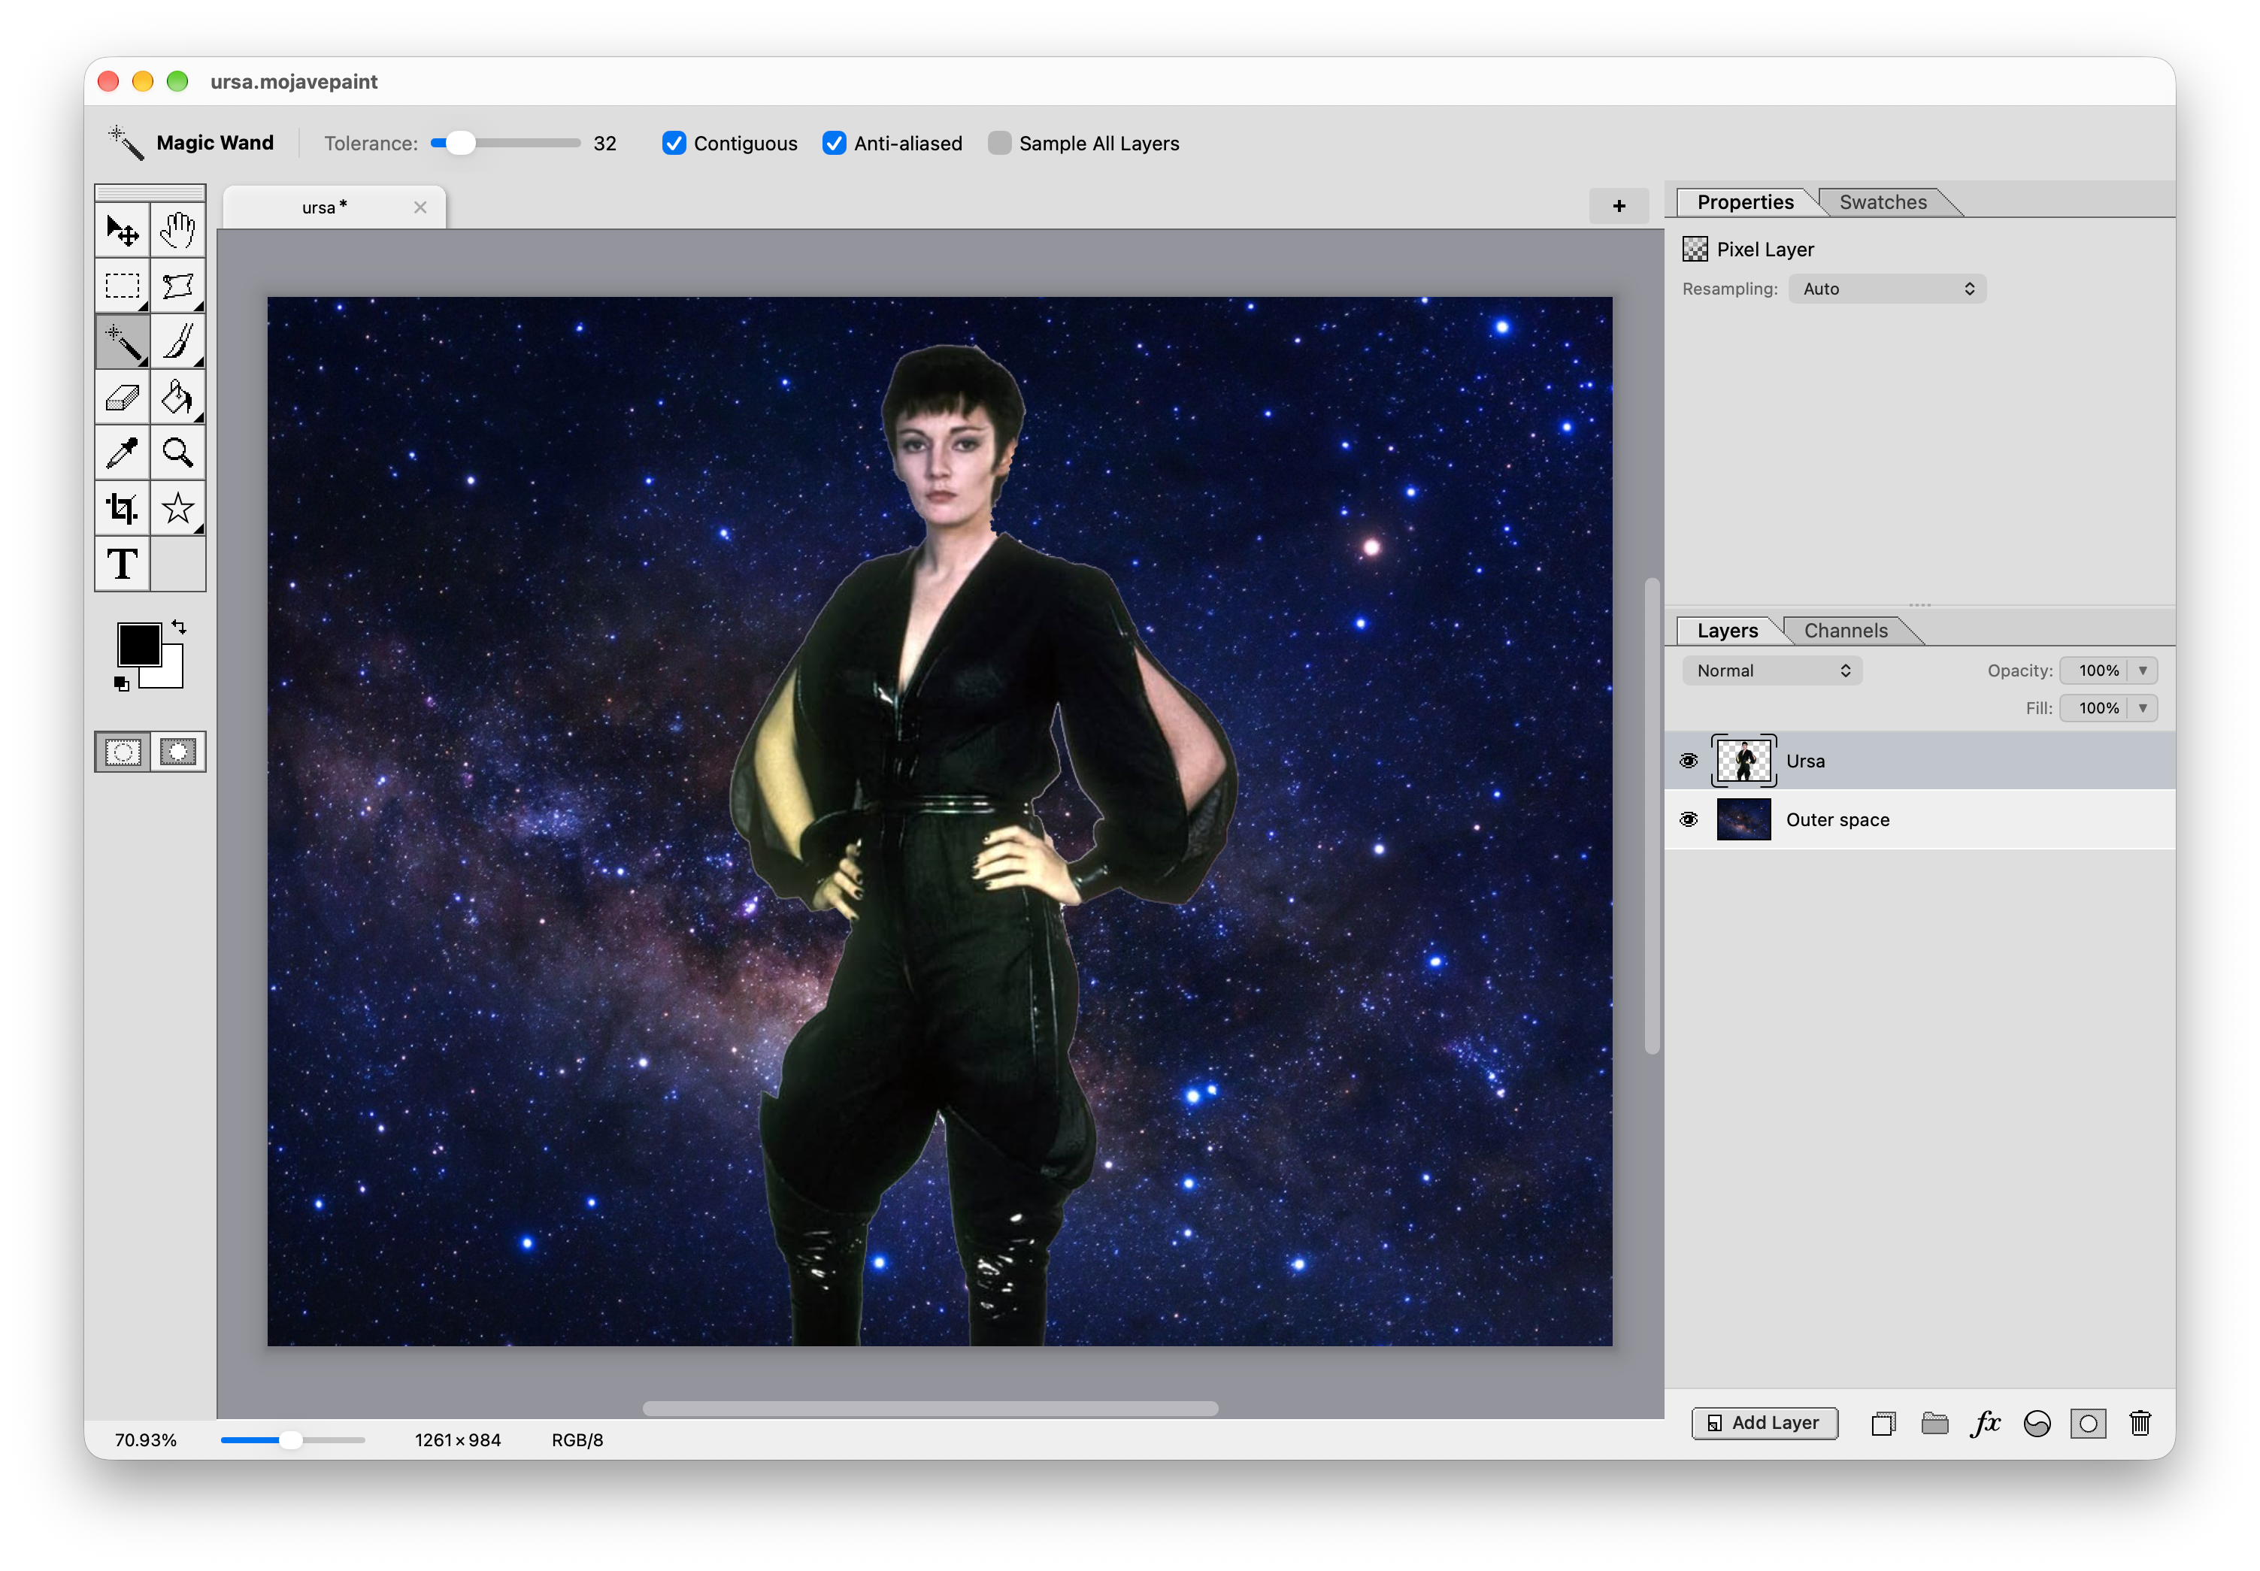Image resolution: width=2260 pixels, height=1571 pixels.
Task: Open the black foreground color swatch
Action: point(139,645)
